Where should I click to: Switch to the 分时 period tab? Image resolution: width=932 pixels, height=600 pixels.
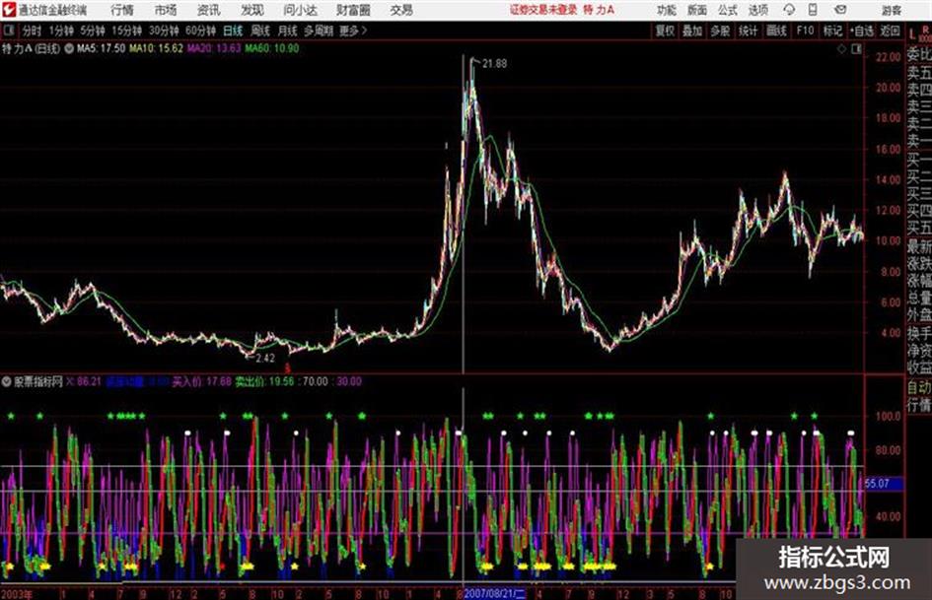32,31
